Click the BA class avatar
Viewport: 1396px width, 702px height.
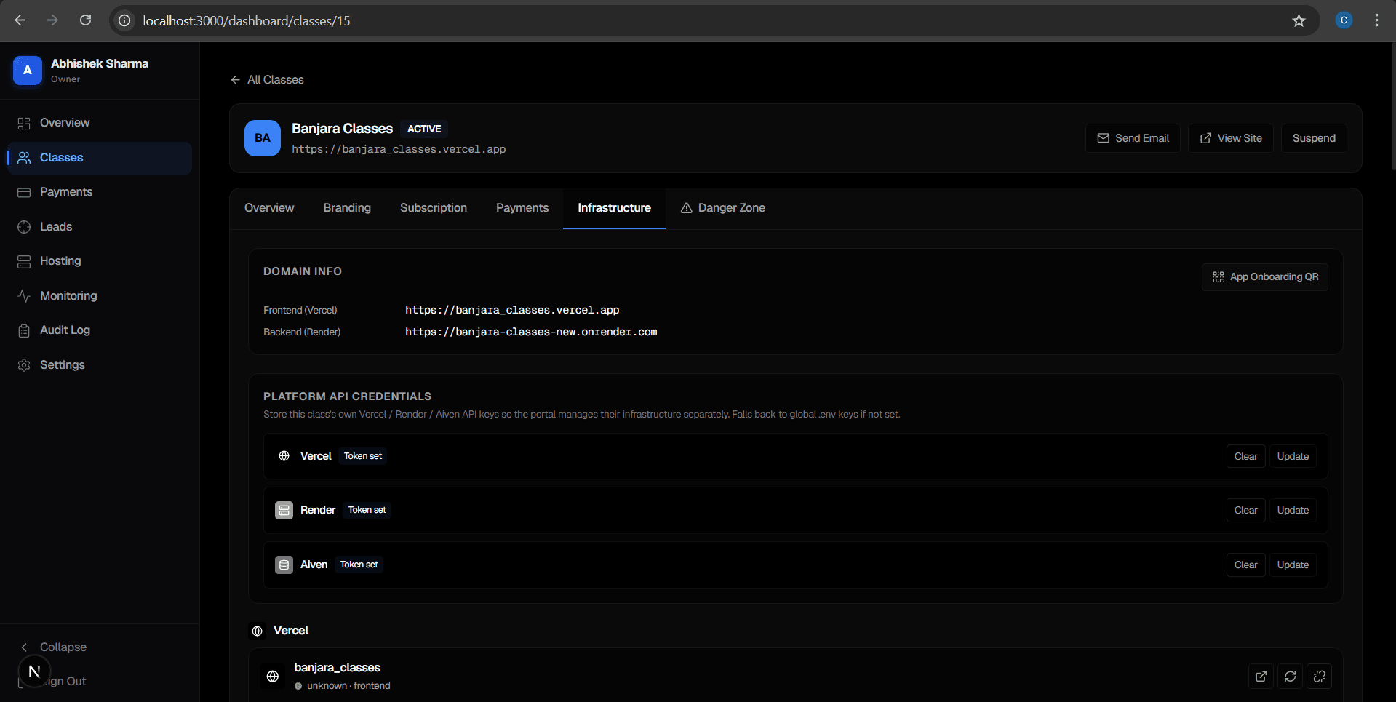pyautogui.click(x=263, y=138)
